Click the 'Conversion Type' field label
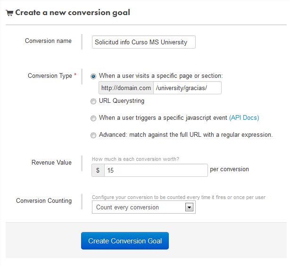The height and width of the screenshot is (266, 290). click(x=50, y=75)
